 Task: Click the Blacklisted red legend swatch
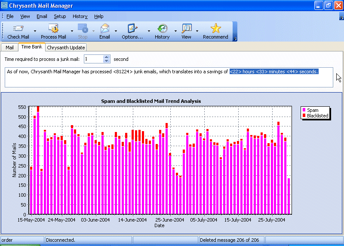click(x=304, y=116)
